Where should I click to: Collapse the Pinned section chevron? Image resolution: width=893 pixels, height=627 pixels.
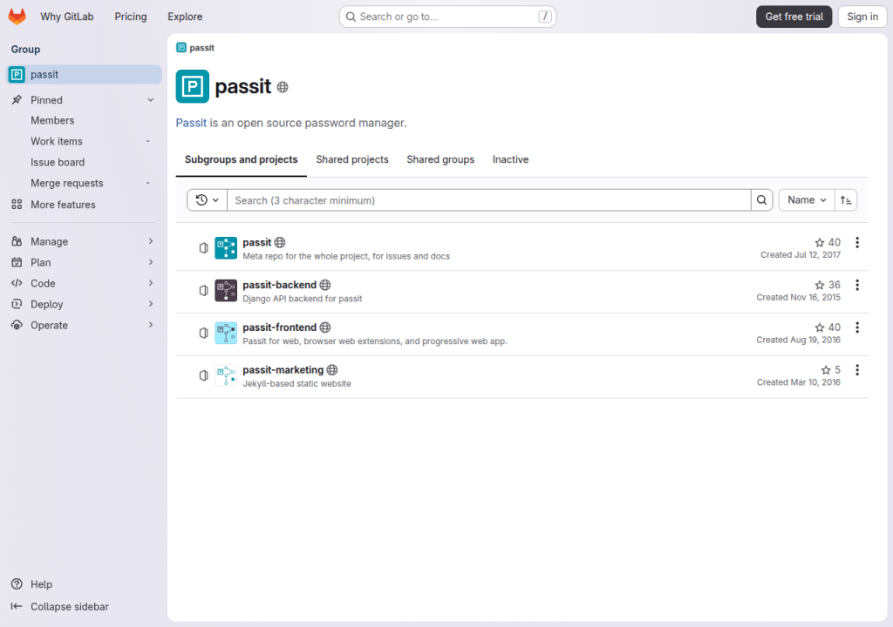(150, 100)
